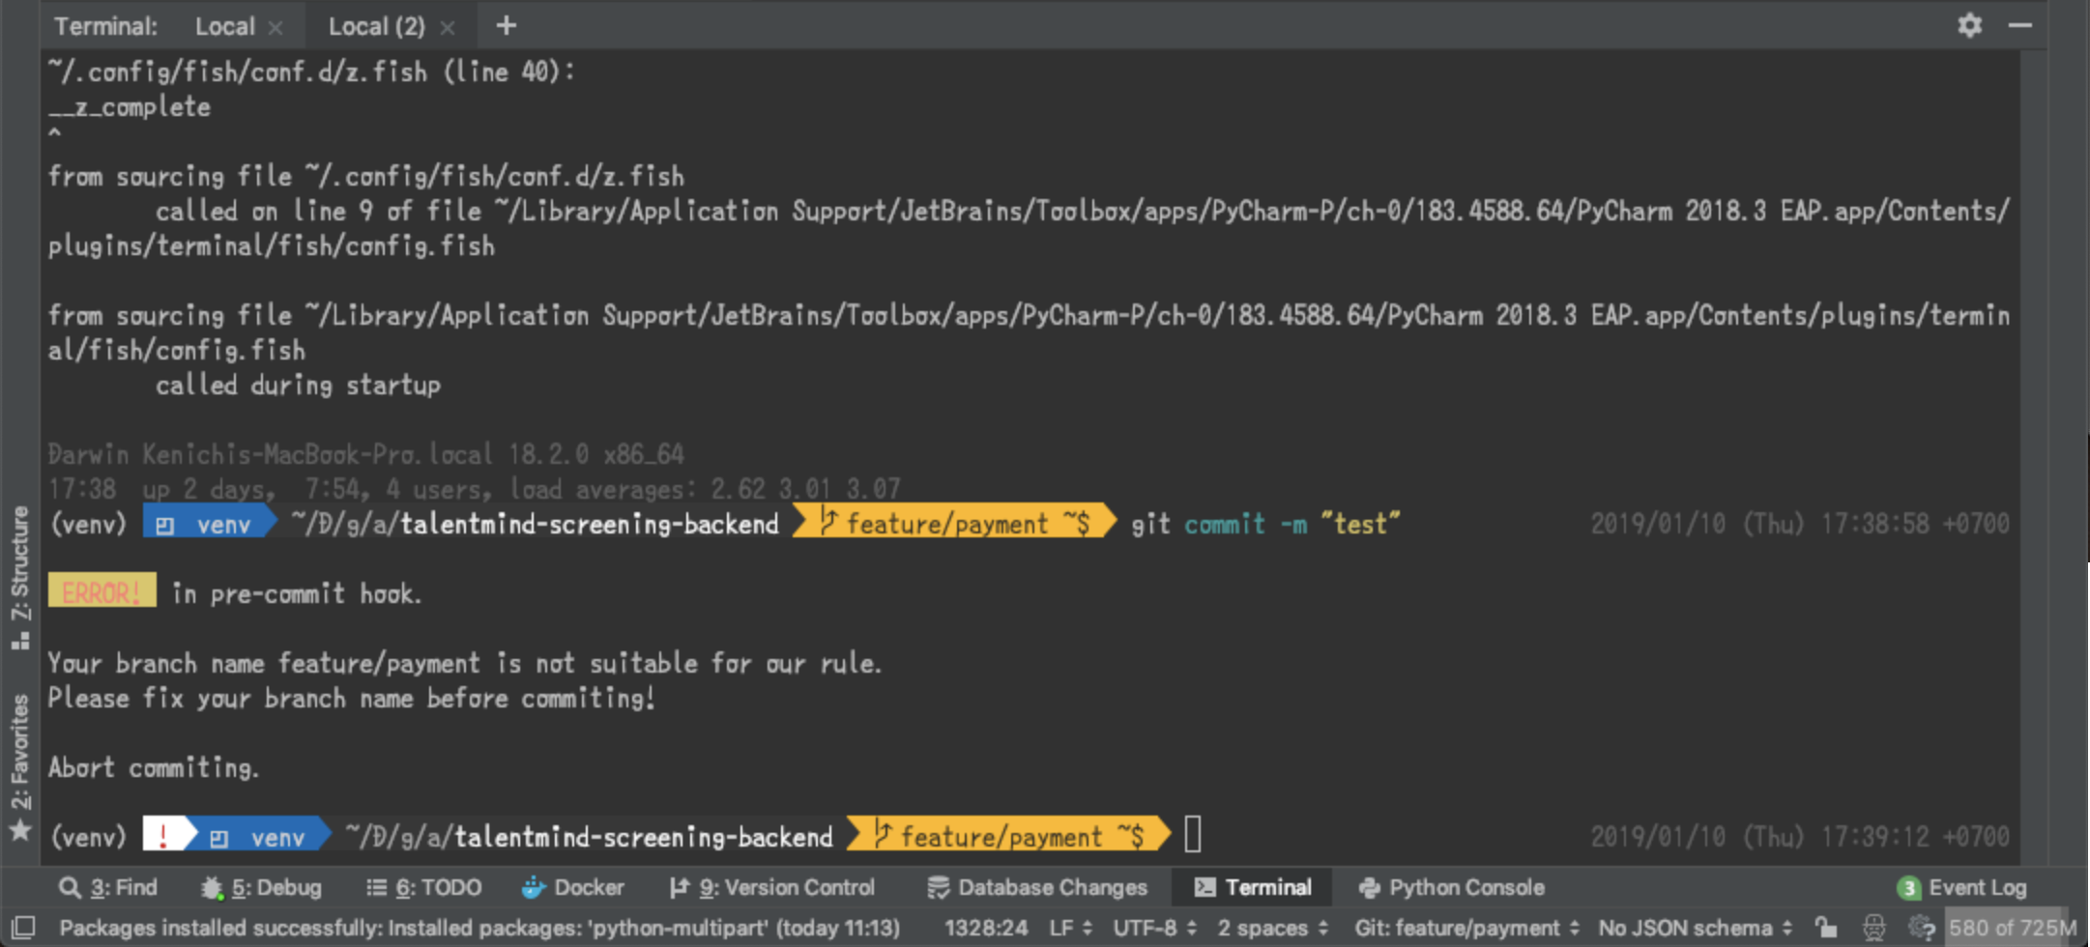Click the update gear-question icon in status bar

1920,927
